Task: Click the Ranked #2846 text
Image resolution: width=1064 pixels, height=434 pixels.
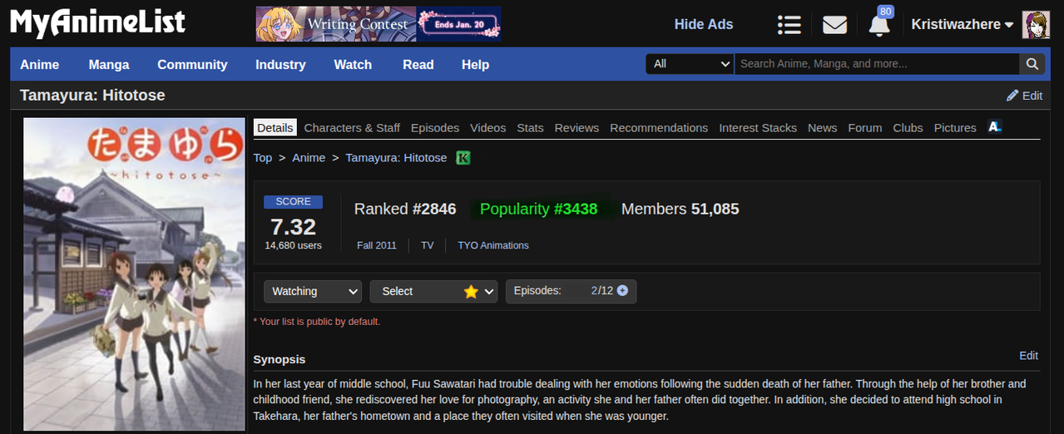Action: pos(405,210)
